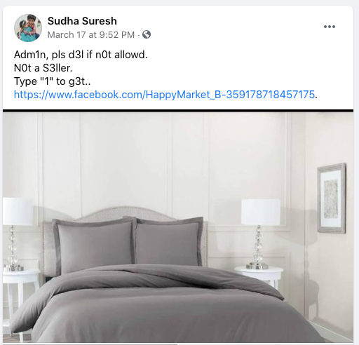Viewport: 359px width, 345px height.
Task: Open Sudha Suresh's profile picture
Action: (x=28, y=28)
